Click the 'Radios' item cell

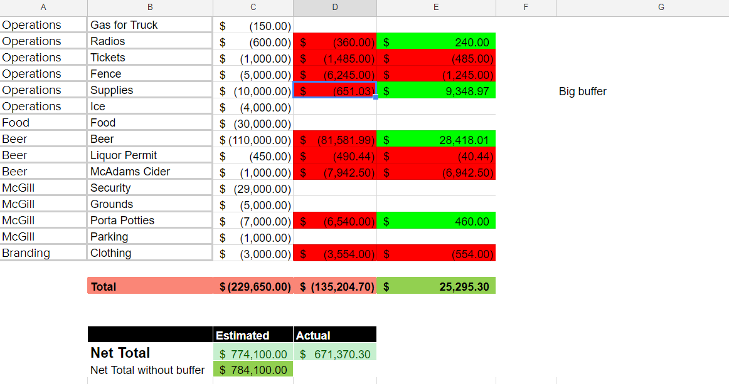click(150, 41)
